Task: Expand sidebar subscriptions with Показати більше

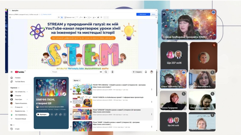Action: (x=20, y=119)
